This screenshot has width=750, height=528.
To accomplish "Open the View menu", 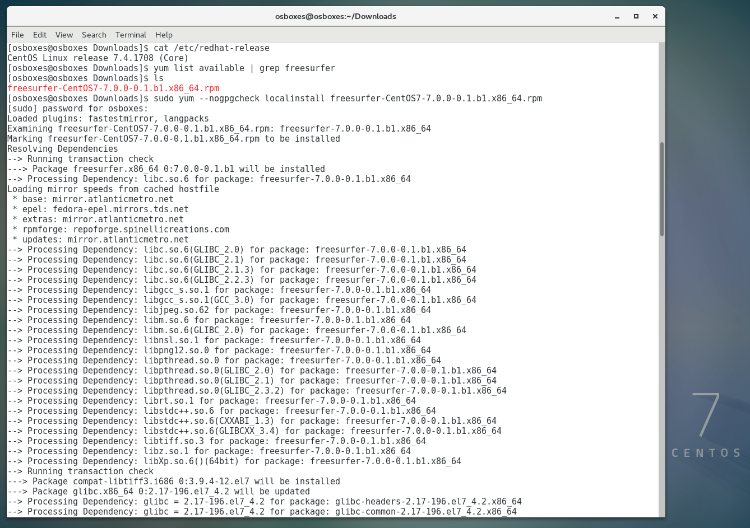I will 64,35.
